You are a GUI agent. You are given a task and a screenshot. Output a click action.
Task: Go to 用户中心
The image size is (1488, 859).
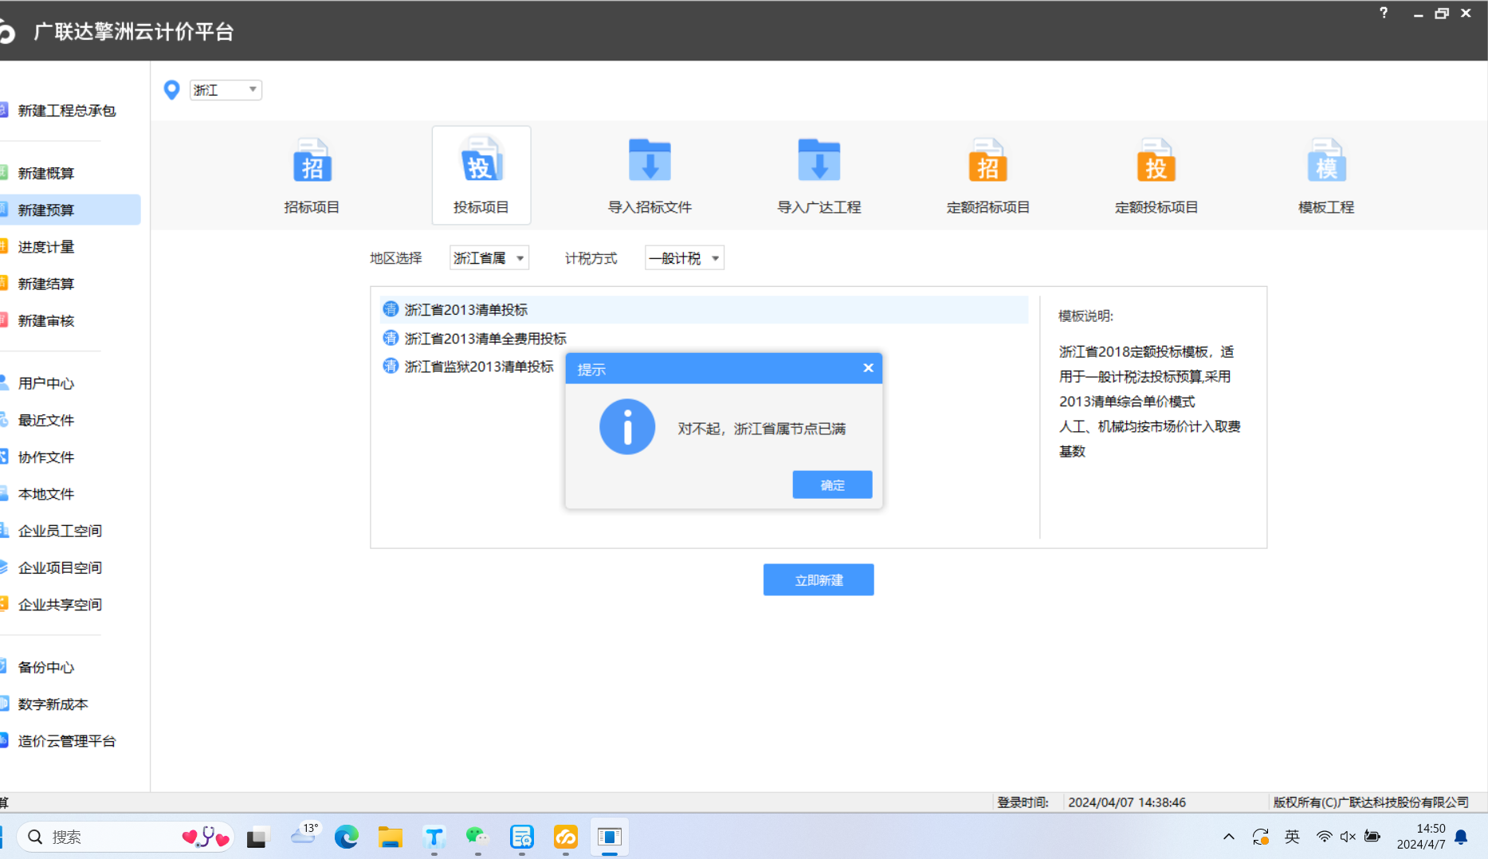point(46,383)
